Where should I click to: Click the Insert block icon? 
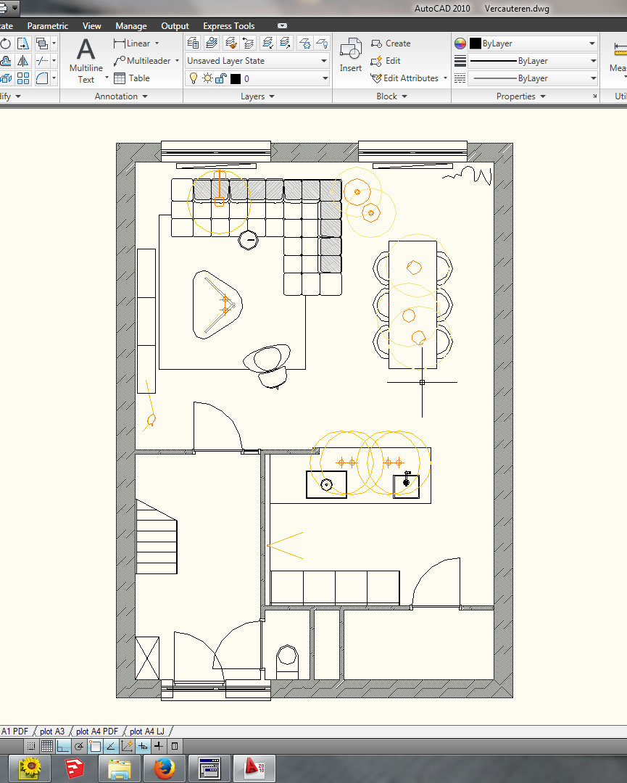pos(351,55)
